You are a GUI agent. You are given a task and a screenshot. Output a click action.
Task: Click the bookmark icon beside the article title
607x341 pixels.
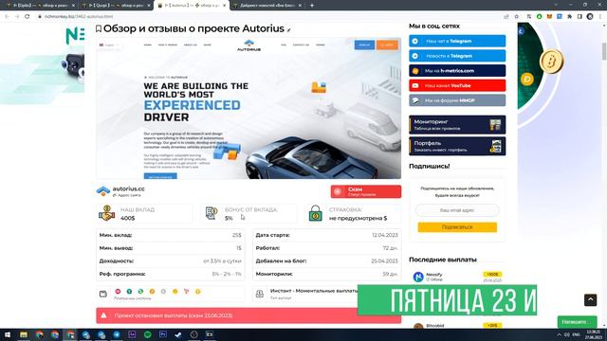99,28
